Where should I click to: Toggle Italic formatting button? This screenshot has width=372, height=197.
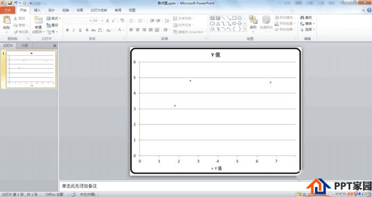(x=74, y=30)
